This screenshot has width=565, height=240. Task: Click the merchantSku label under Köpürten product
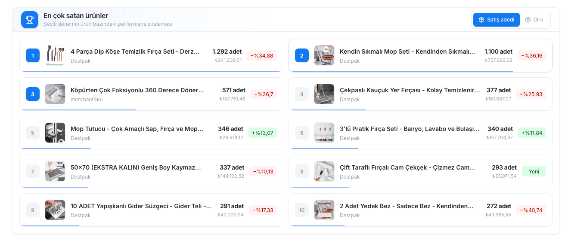pyautogui.click(x=87, y=100)
